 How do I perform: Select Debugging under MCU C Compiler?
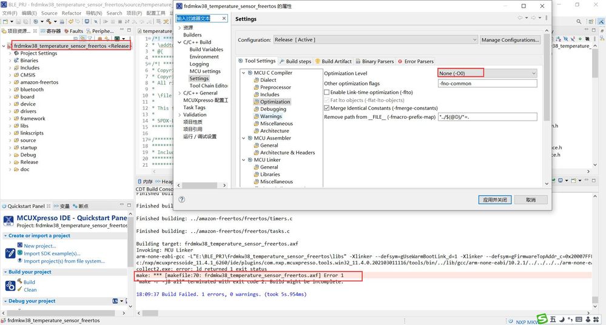273,109
